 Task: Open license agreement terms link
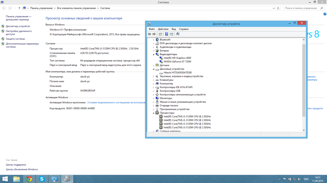[116, 102]
